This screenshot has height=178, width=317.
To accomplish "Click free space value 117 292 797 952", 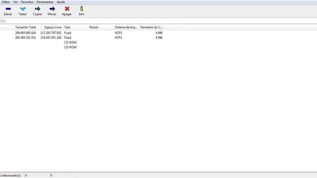I will 51,33.
